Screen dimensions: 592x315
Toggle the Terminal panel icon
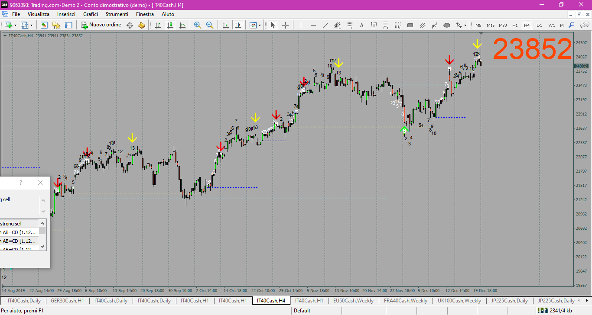(x=68, y=25)
